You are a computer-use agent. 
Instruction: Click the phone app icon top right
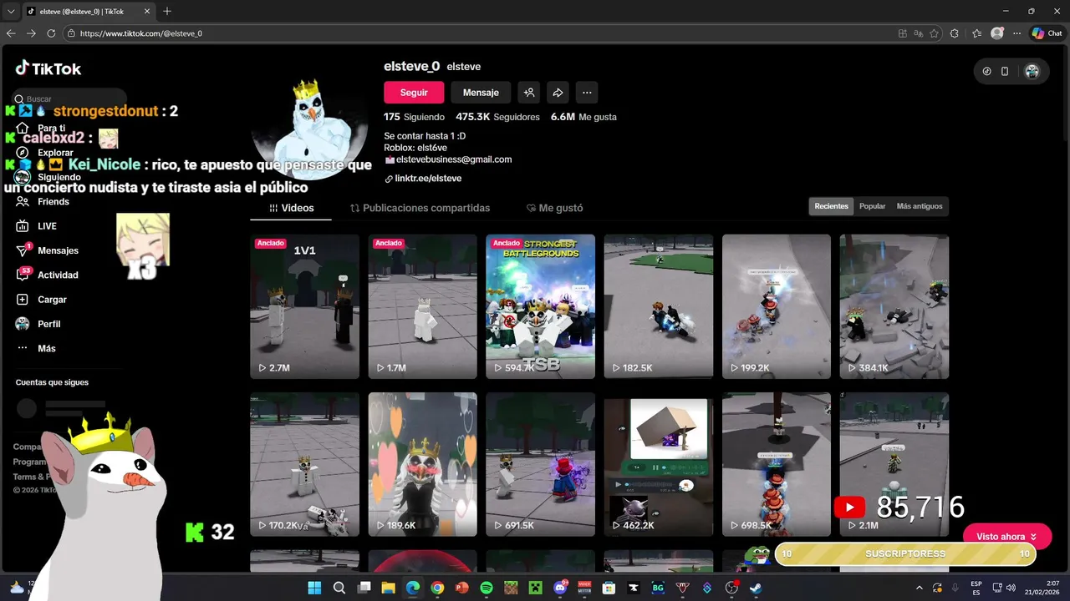pos(1005,72)
